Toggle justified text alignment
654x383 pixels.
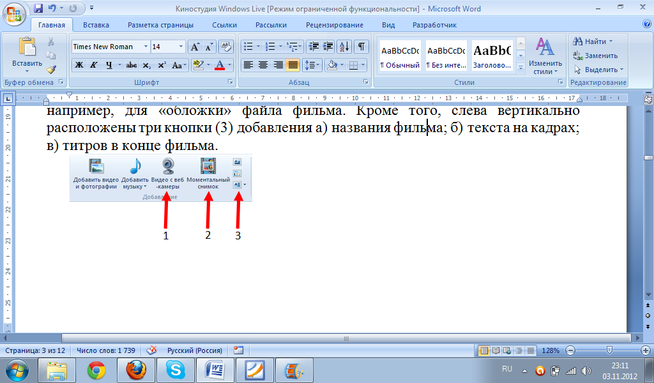pos(293,66)
